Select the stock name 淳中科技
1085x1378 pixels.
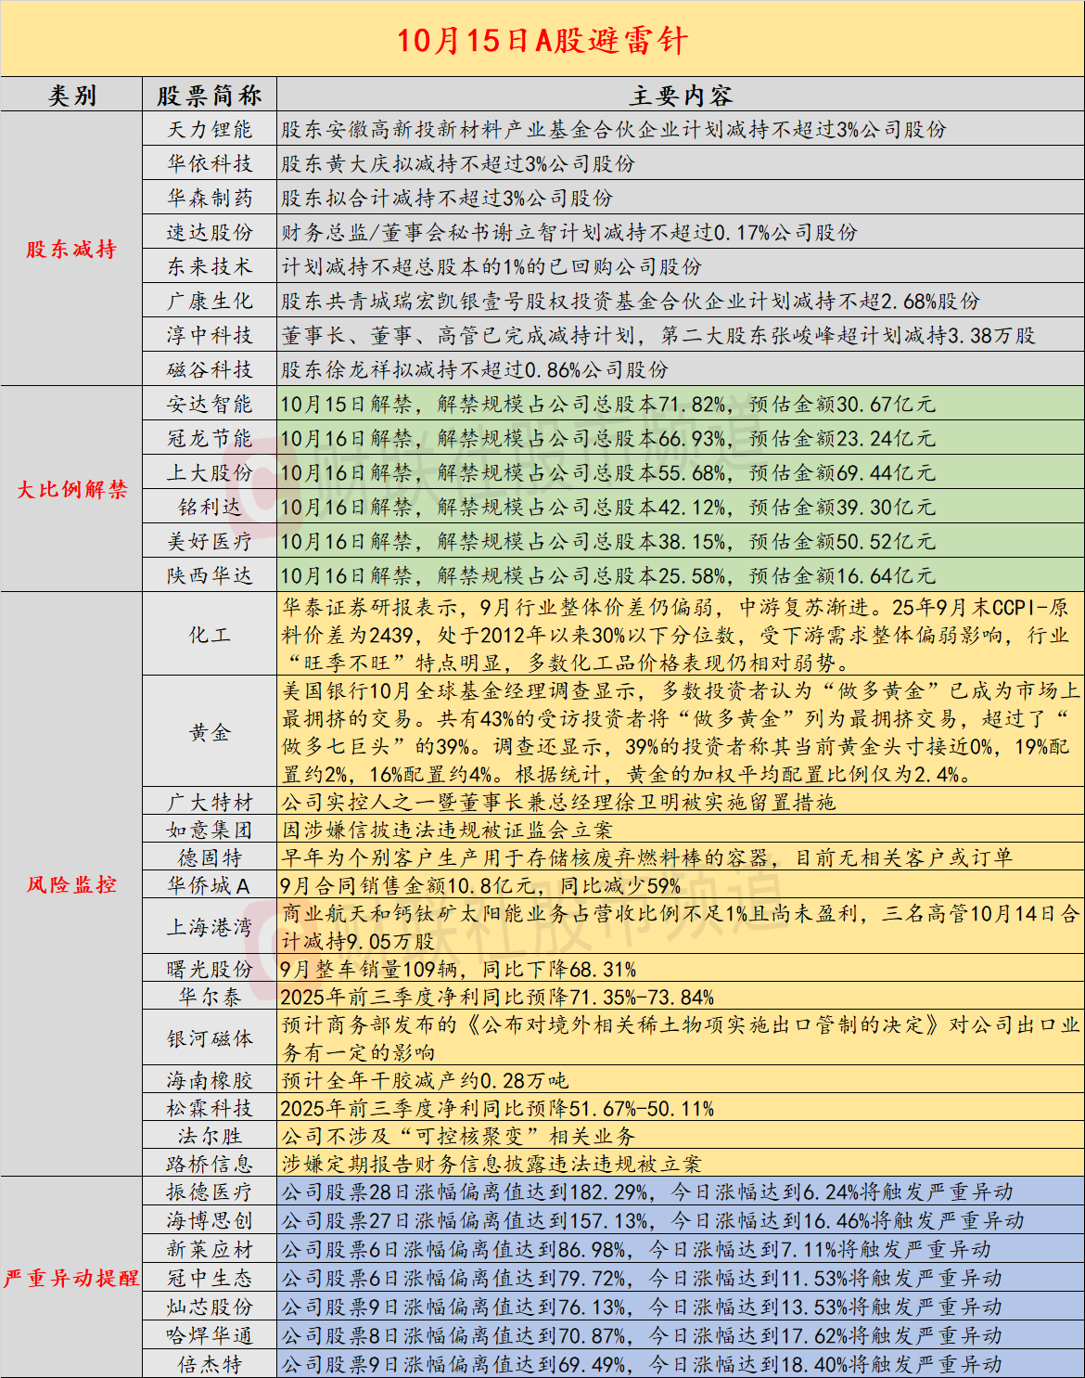pos(210,335)
